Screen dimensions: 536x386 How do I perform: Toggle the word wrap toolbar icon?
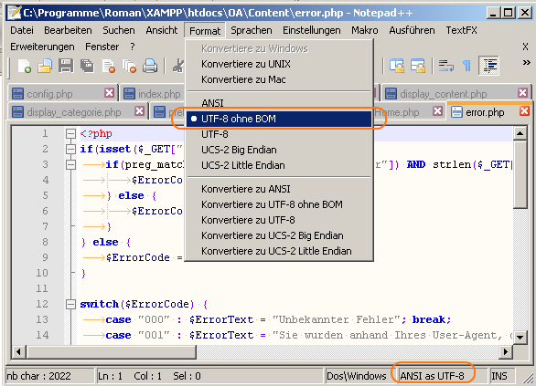click(x=446, y=66)
